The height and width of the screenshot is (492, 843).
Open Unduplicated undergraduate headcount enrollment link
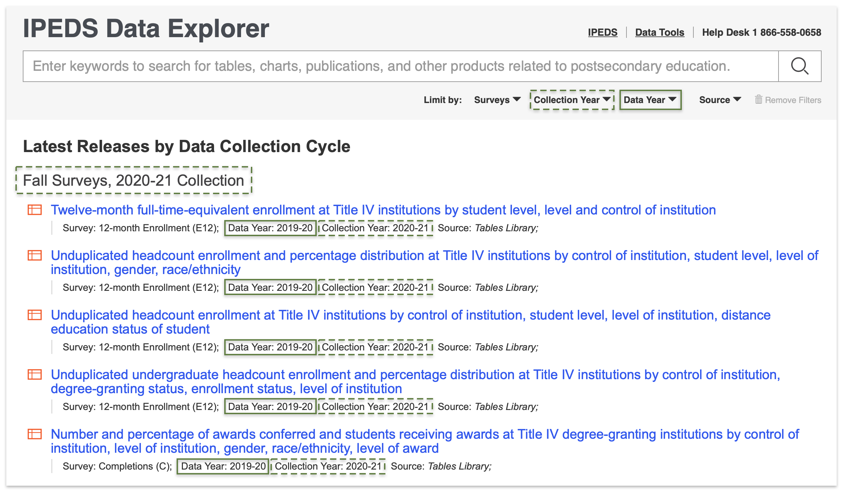415,375
